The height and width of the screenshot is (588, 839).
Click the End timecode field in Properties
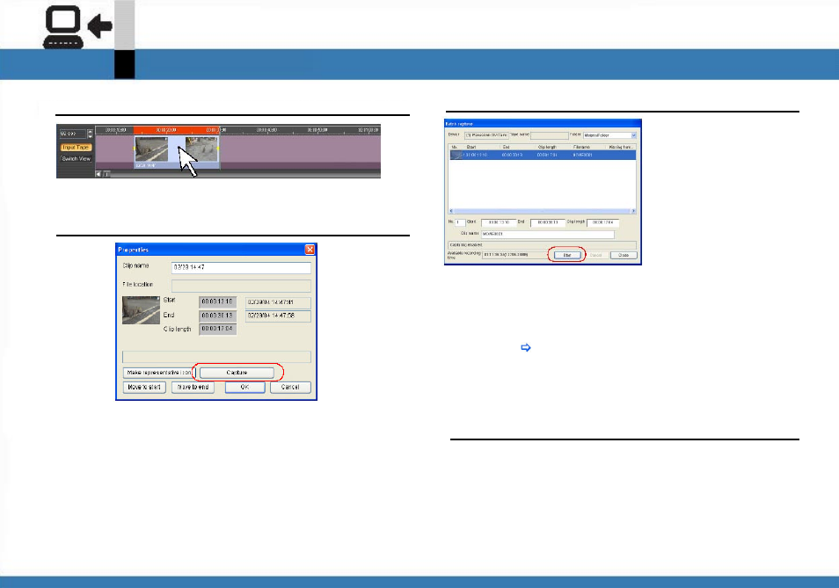[218, 316]
